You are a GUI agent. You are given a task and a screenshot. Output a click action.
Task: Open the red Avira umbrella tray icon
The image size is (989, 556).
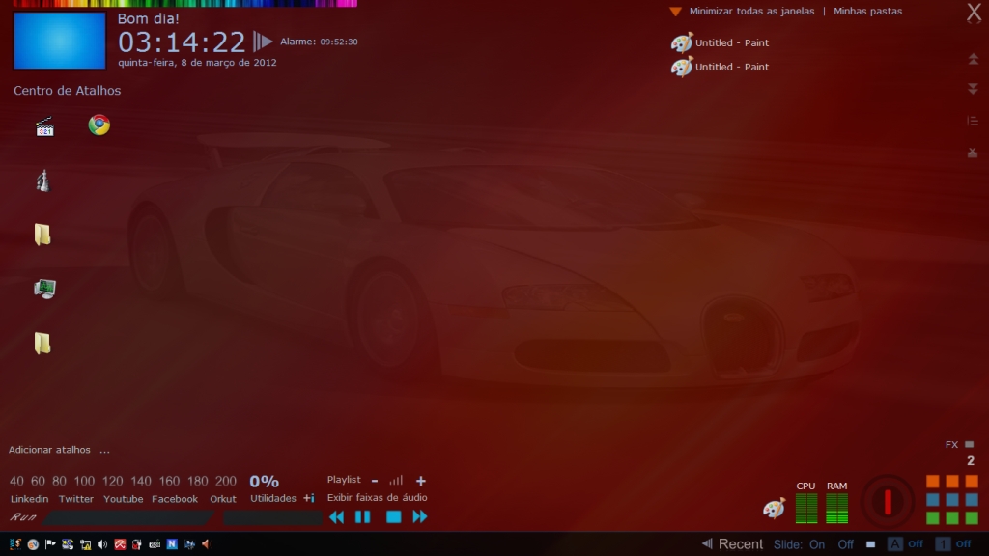click(x=120, y=544)
